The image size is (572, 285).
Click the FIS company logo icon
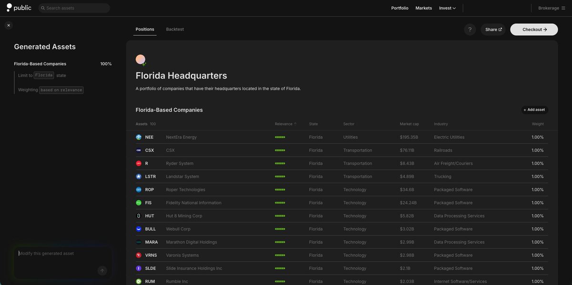(x=139, y=203)
